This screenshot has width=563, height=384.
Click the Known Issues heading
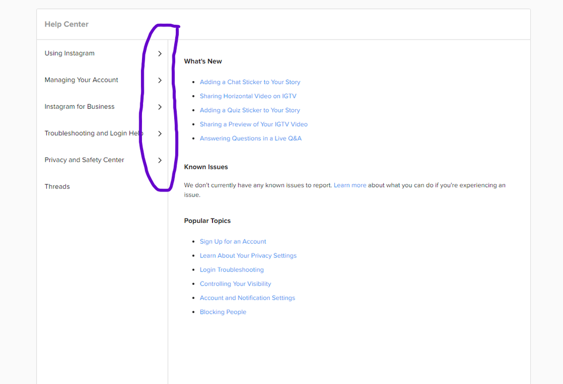click(206, 167)
